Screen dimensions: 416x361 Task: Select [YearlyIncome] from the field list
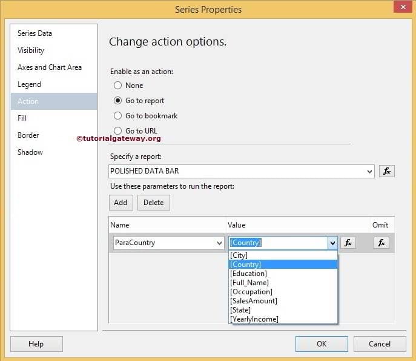[254, 319]
